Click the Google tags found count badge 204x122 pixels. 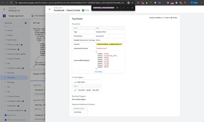(4, 16)
